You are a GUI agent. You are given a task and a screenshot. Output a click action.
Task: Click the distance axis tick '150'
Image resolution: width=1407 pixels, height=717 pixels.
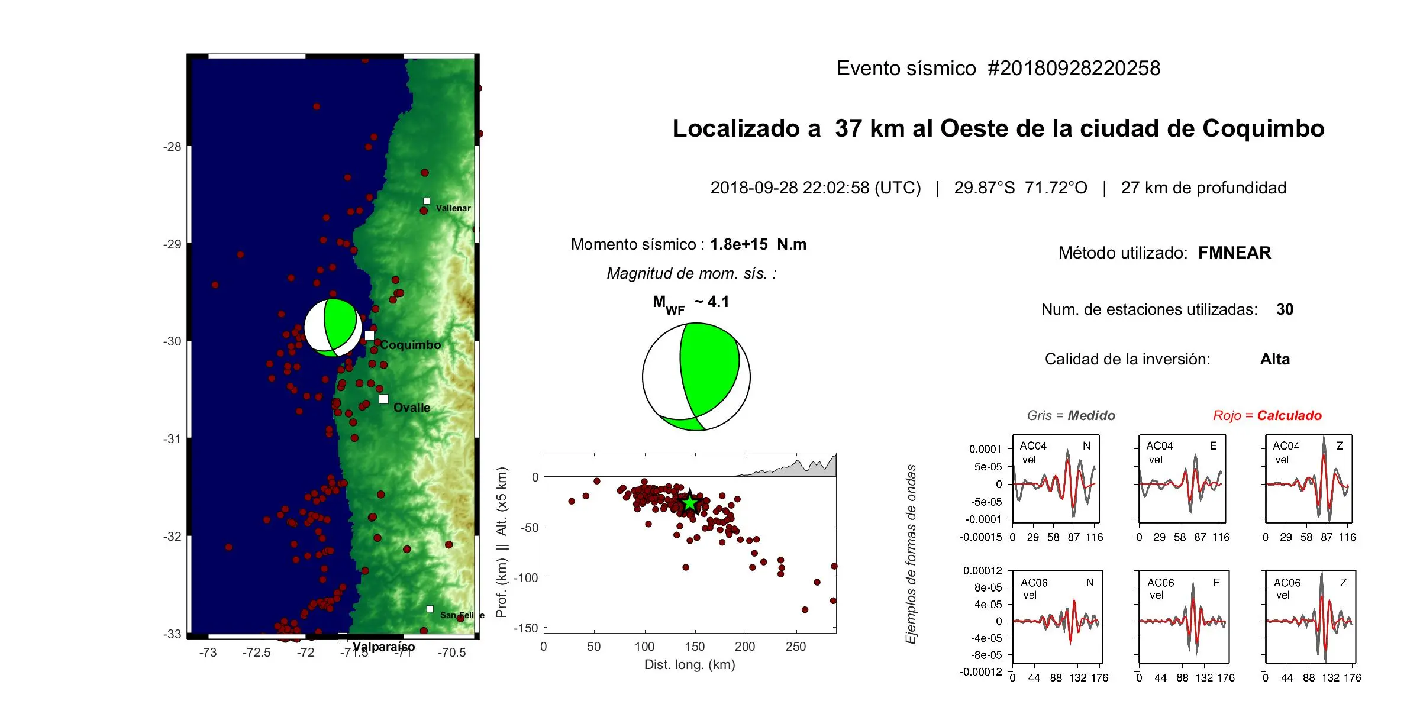pyautogui.click(x=695, y=647)
